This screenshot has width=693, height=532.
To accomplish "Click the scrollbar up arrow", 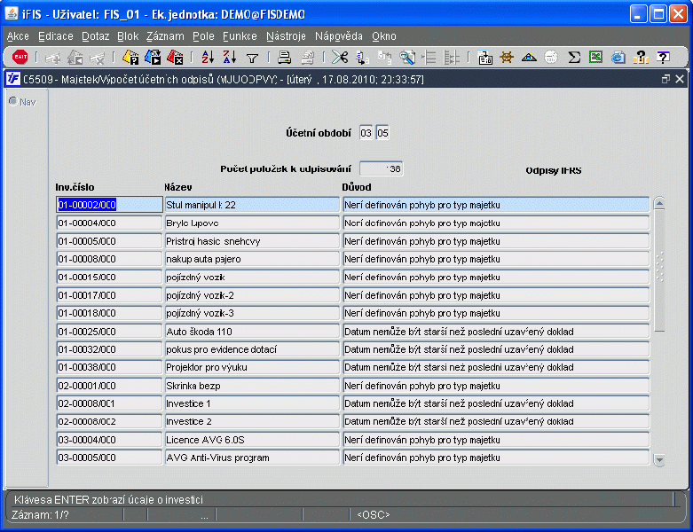I will click(659, 203).
